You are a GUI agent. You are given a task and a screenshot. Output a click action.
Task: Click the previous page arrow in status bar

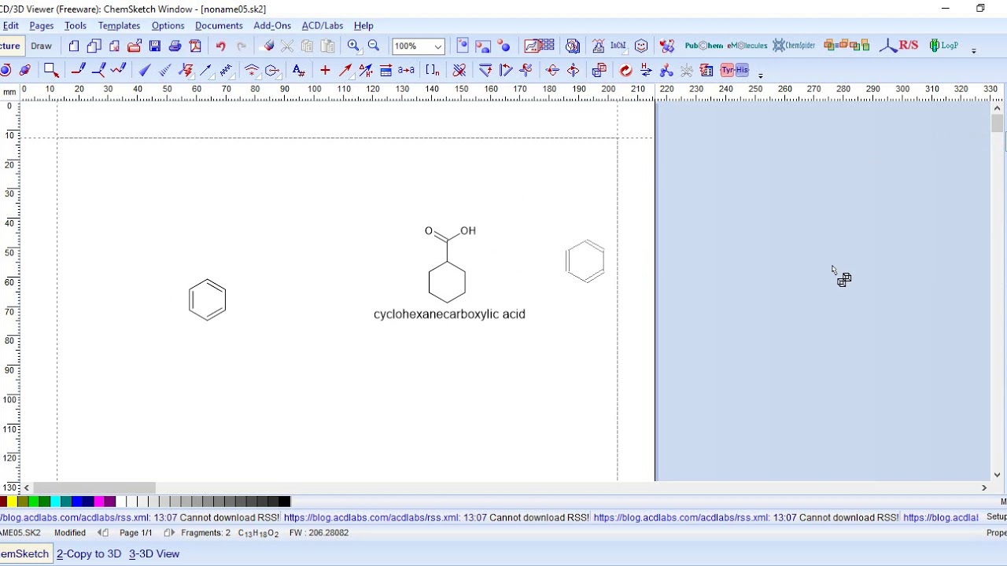point(102,533)
